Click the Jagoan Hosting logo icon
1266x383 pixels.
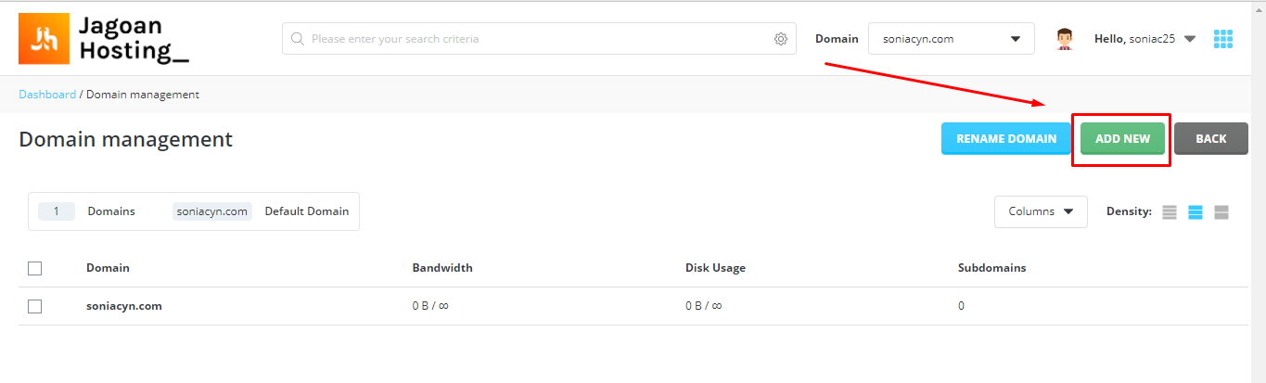pyautogui.click(x=44, y=39)
